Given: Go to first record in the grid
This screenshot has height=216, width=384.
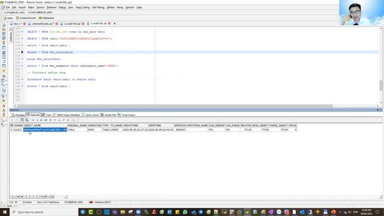Looking at the screenshot, I should (33, 120).
